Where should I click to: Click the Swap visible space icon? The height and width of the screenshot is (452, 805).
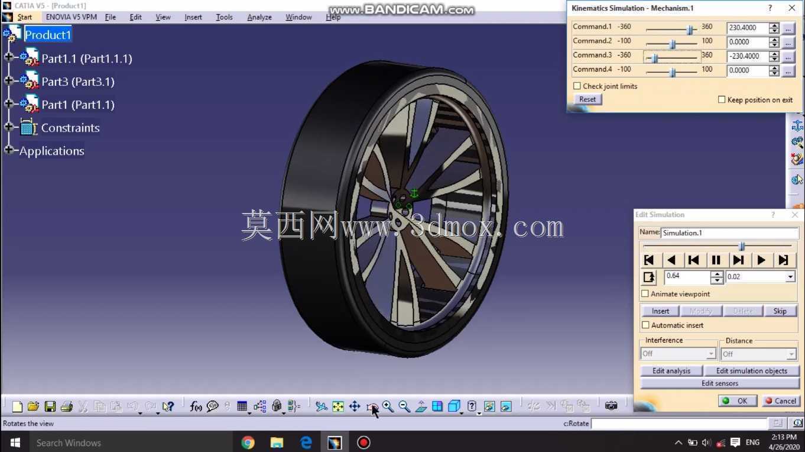pos(506,406)
